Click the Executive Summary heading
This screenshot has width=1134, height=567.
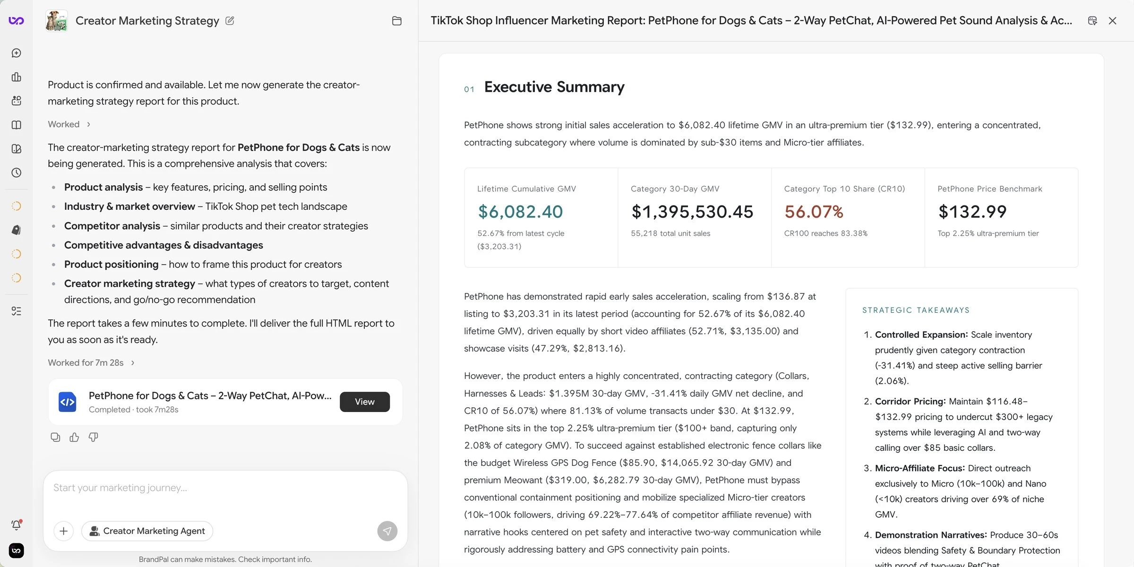pos(554,87)
